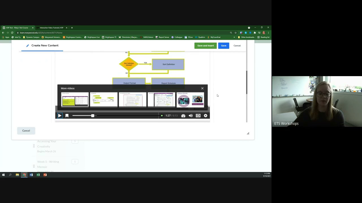Select the first suggested video thumbnail
Screen dimensions: 362x203
(x=75, y=100)
